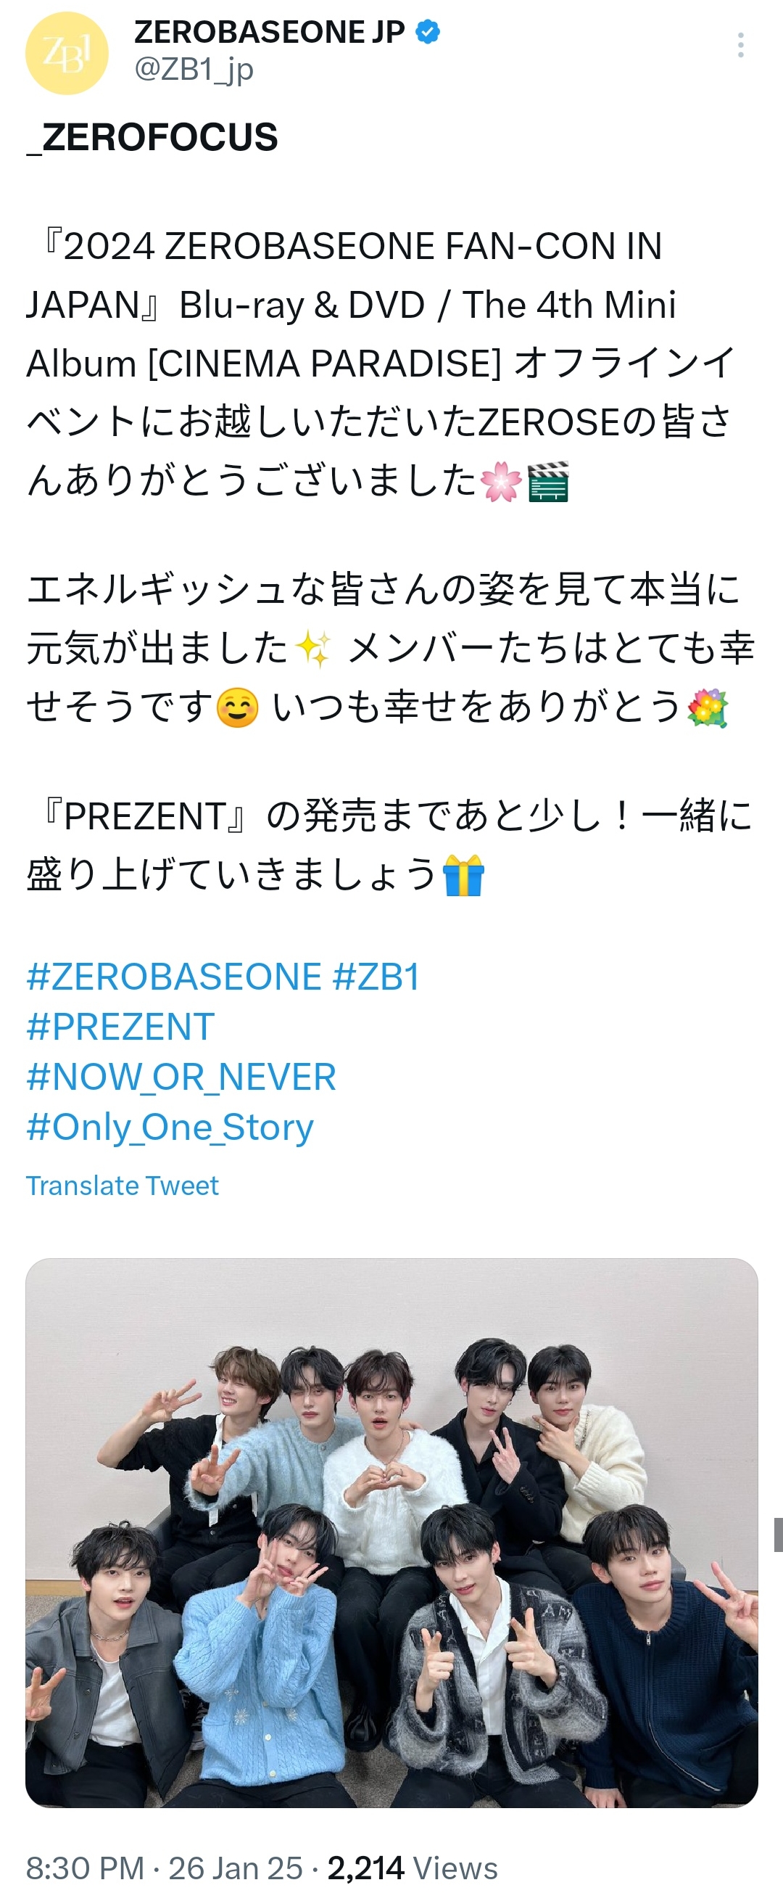Click the 2,214 Views counter
Screen dimensions: 783x1901
pyautogui.click(x=413, y=1868)
